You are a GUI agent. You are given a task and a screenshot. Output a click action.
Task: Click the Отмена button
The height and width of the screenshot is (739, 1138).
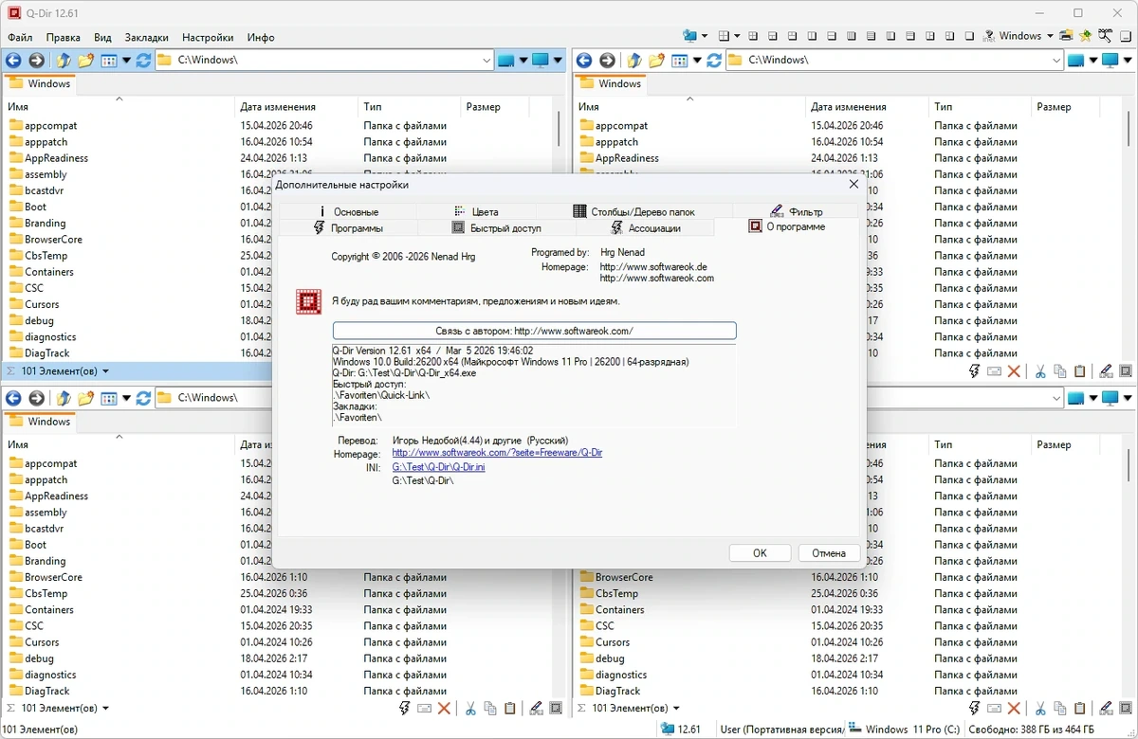pyautogui.click(x=829, y=552)
